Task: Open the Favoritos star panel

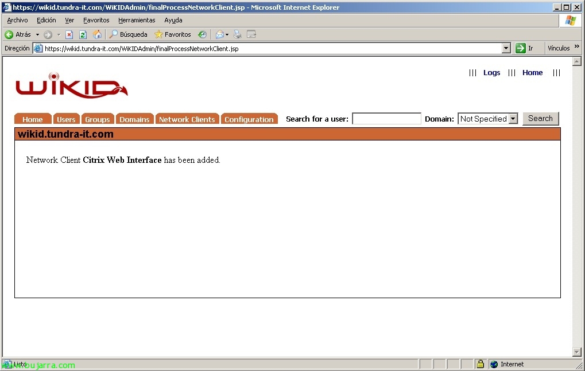Action: [173, 34]
